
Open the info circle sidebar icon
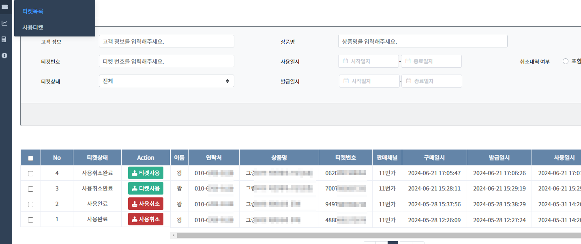click(4, 56)
